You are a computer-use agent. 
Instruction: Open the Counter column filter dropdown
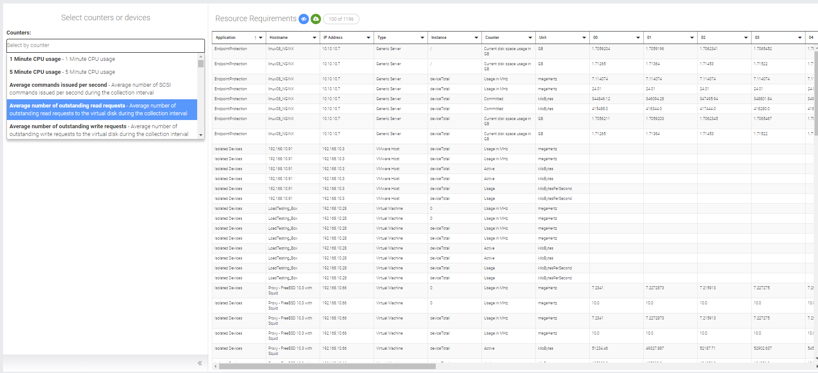530,38
